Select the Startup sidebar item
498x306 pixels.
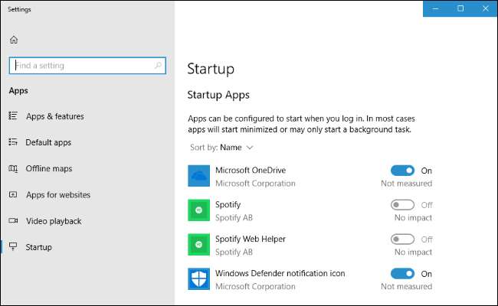coord(39,247)
